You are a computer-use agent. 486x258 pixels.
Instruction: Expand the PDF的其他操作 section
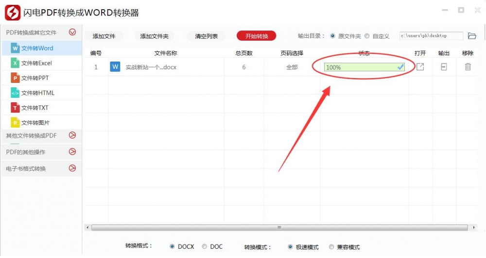pyautogui.click(x=72, y=152)
